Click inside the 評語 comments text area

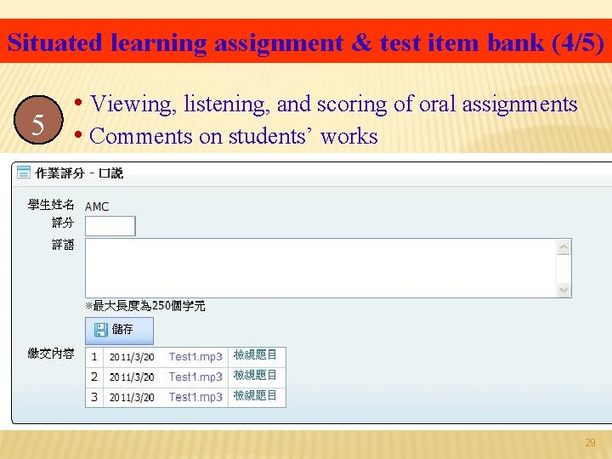point(320,268)
